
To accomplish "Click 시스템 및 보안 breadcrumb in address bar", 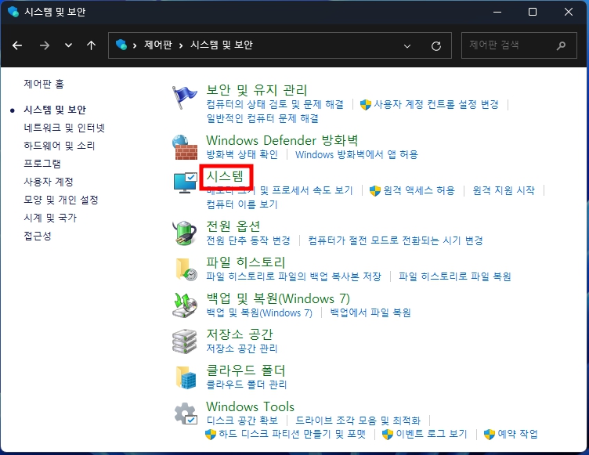I will tap(222, 45).
